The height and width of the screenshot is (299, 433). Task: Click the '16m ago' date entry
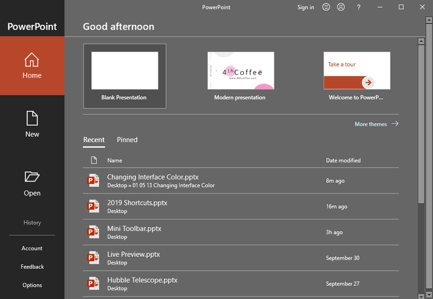pos(337,207)
